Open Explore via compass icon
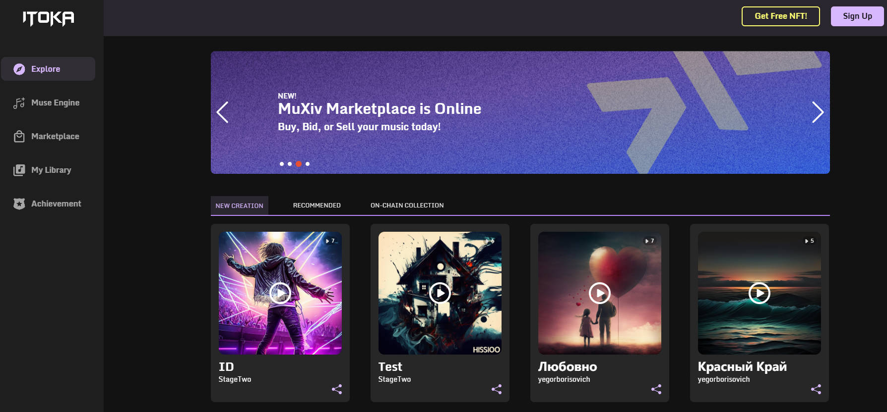 coord(19,69)
